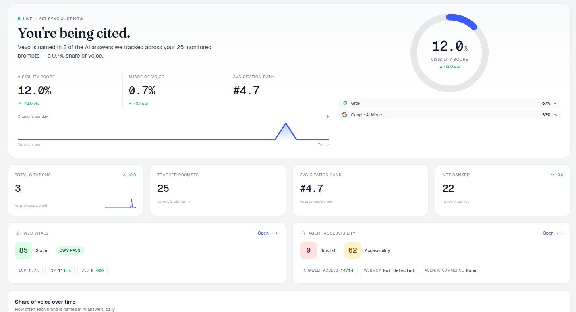Click the Grok platform logo icon
Viewport: 576px width, 312px height.
pos(344,103)
